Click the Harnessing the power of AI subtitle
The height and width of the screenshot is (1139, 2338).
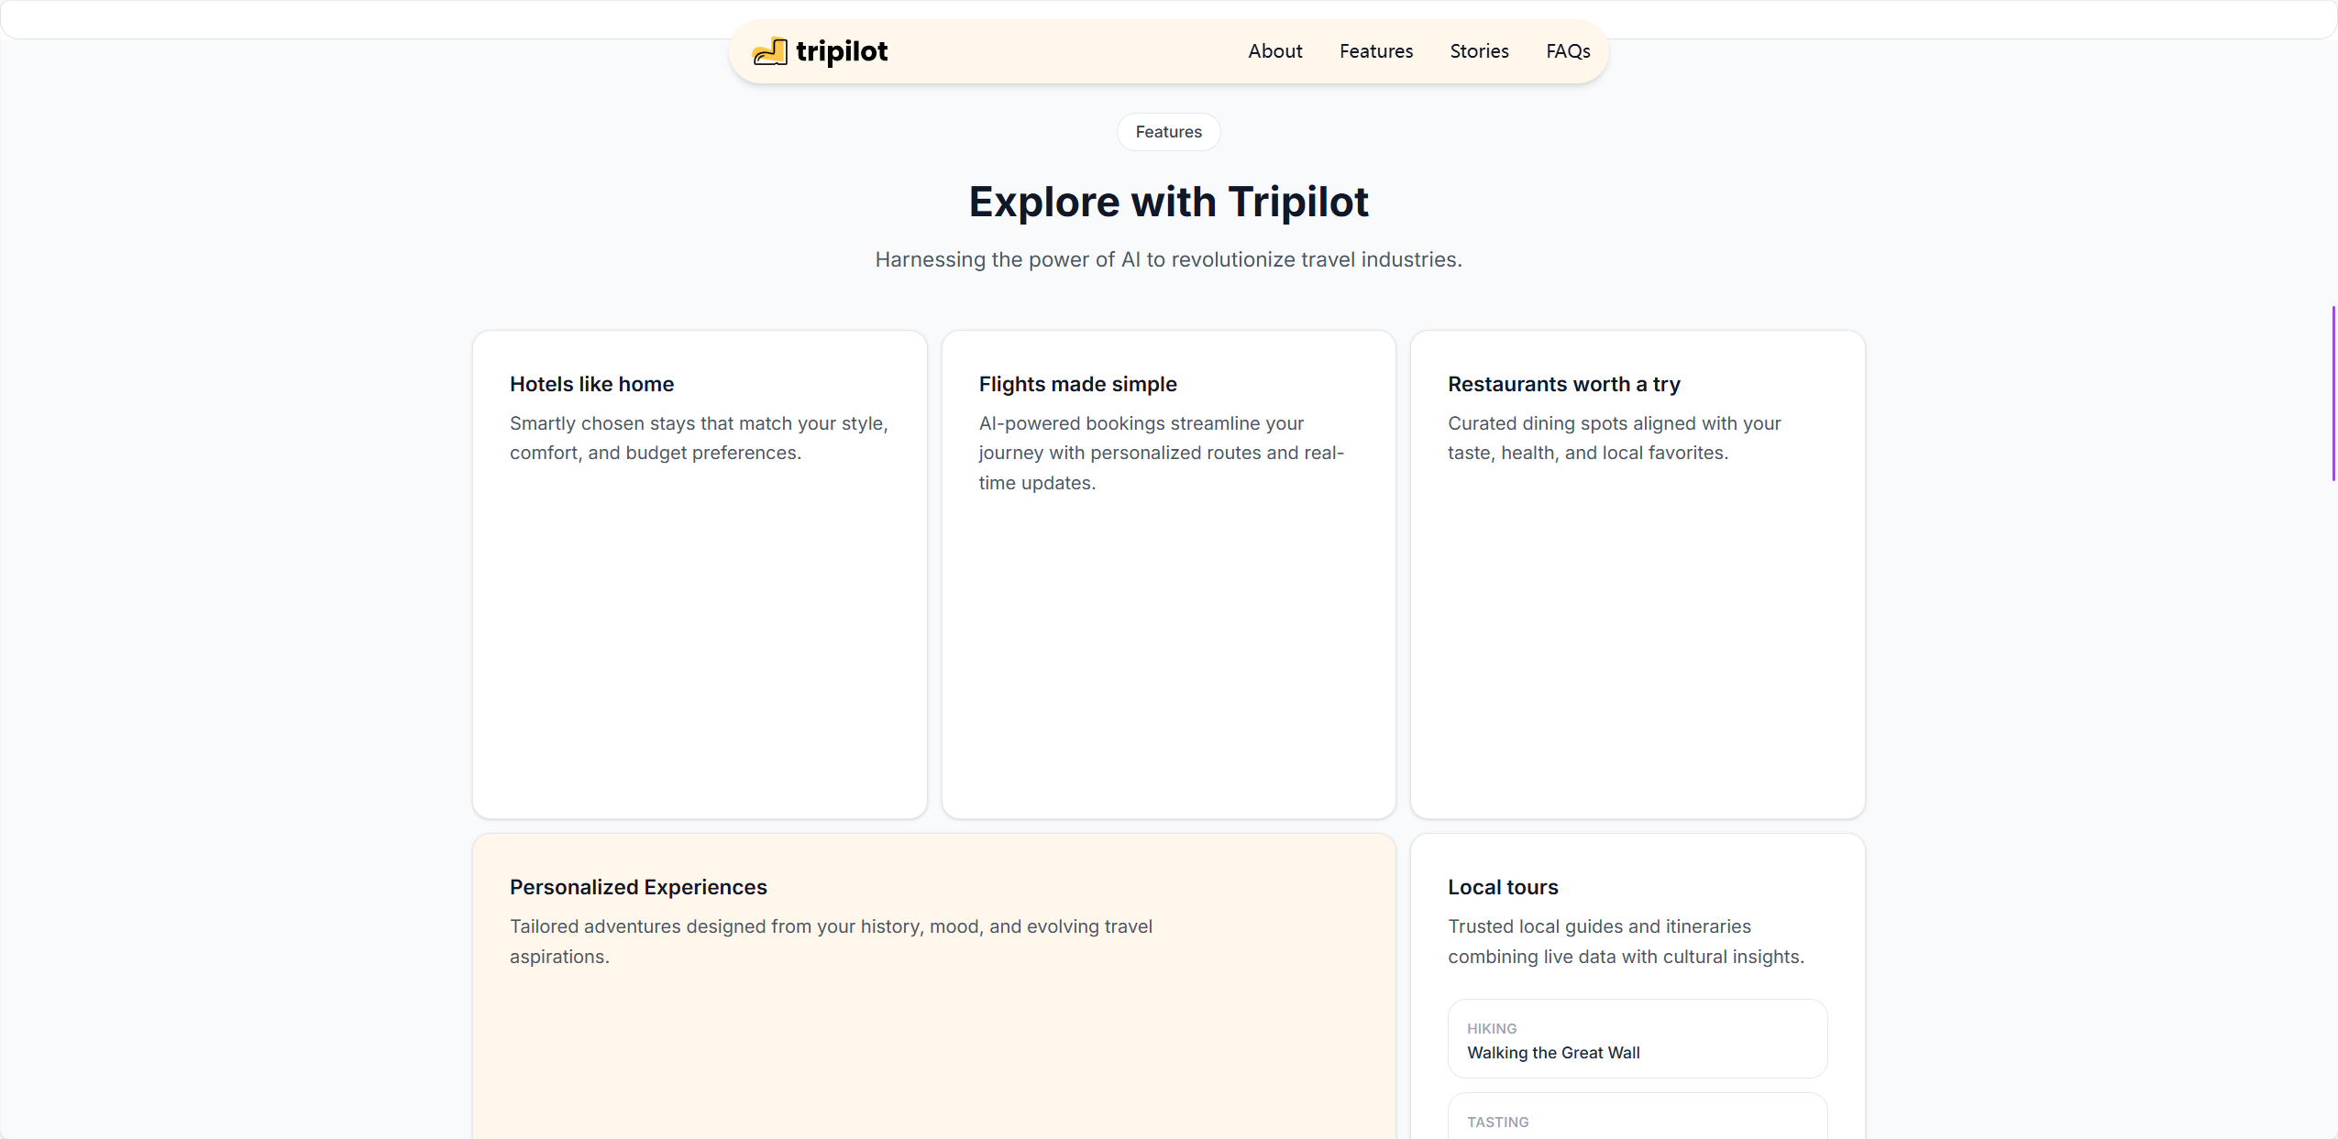point(1168,259)
